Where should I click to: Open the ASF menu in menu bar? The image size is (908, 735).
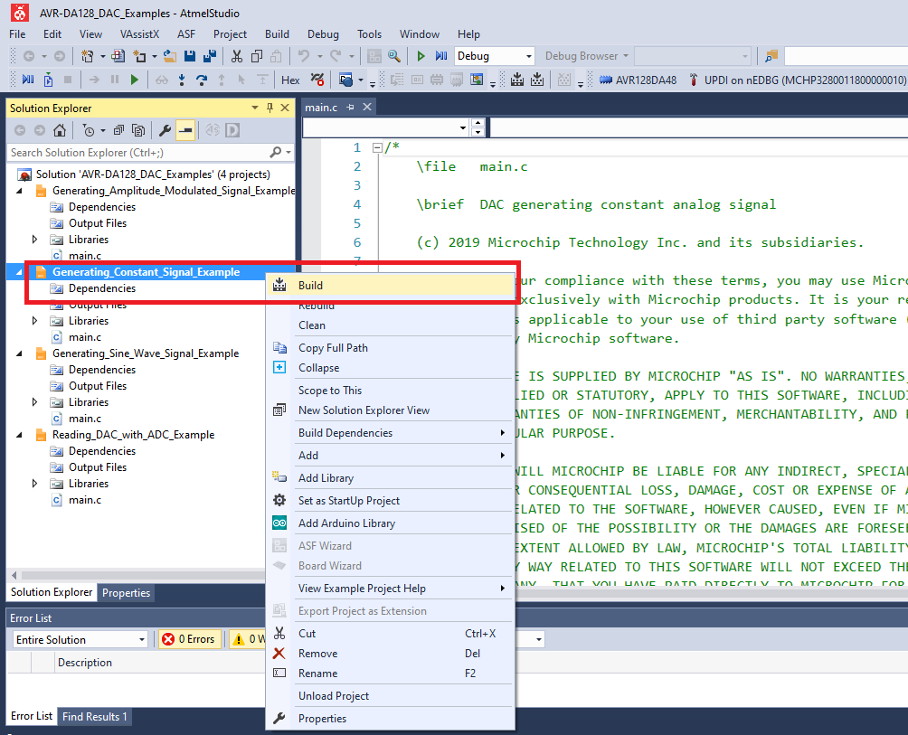tap(186, 34)
